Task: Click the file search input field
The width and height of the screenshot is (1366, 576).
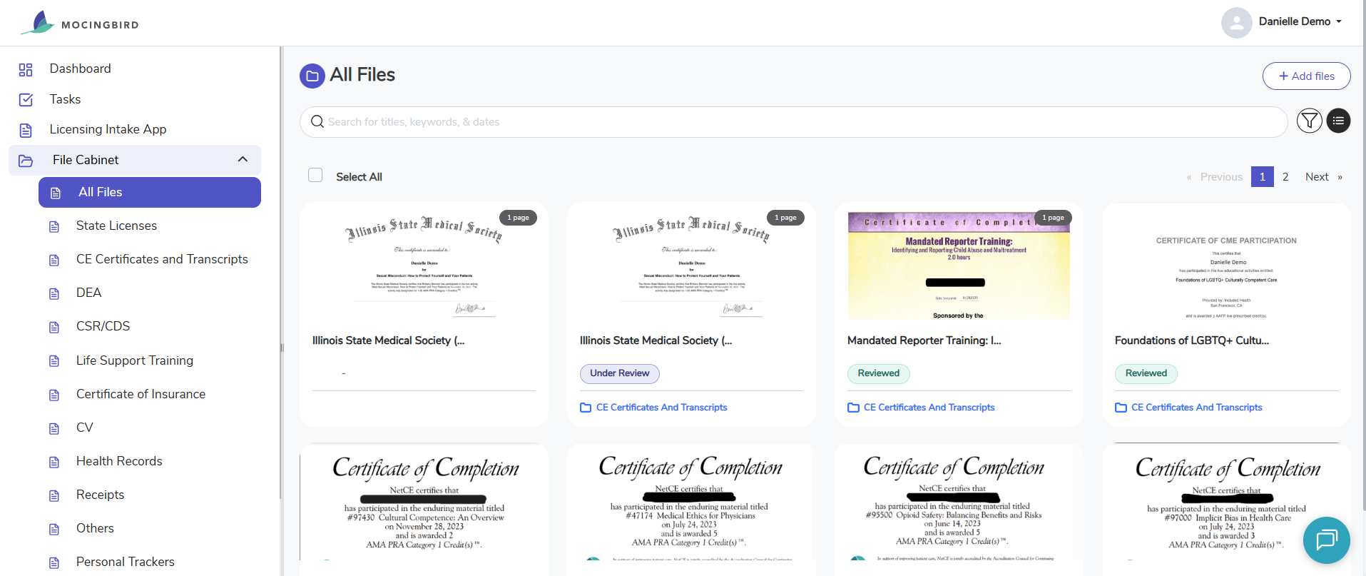Action: click(793, 122)
